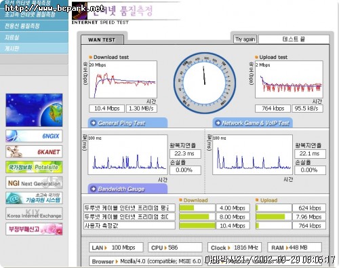The width and height of the screenshot is (339, 268).
Task: Open the 게시판 menu item
Action: pos(34,48)
